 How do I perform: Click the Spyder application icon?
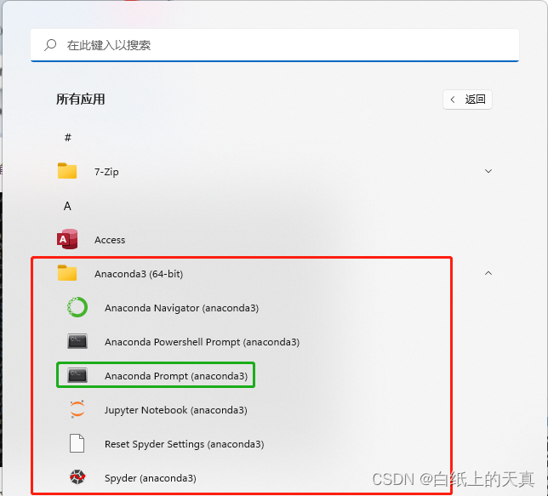tap(77, 476)
